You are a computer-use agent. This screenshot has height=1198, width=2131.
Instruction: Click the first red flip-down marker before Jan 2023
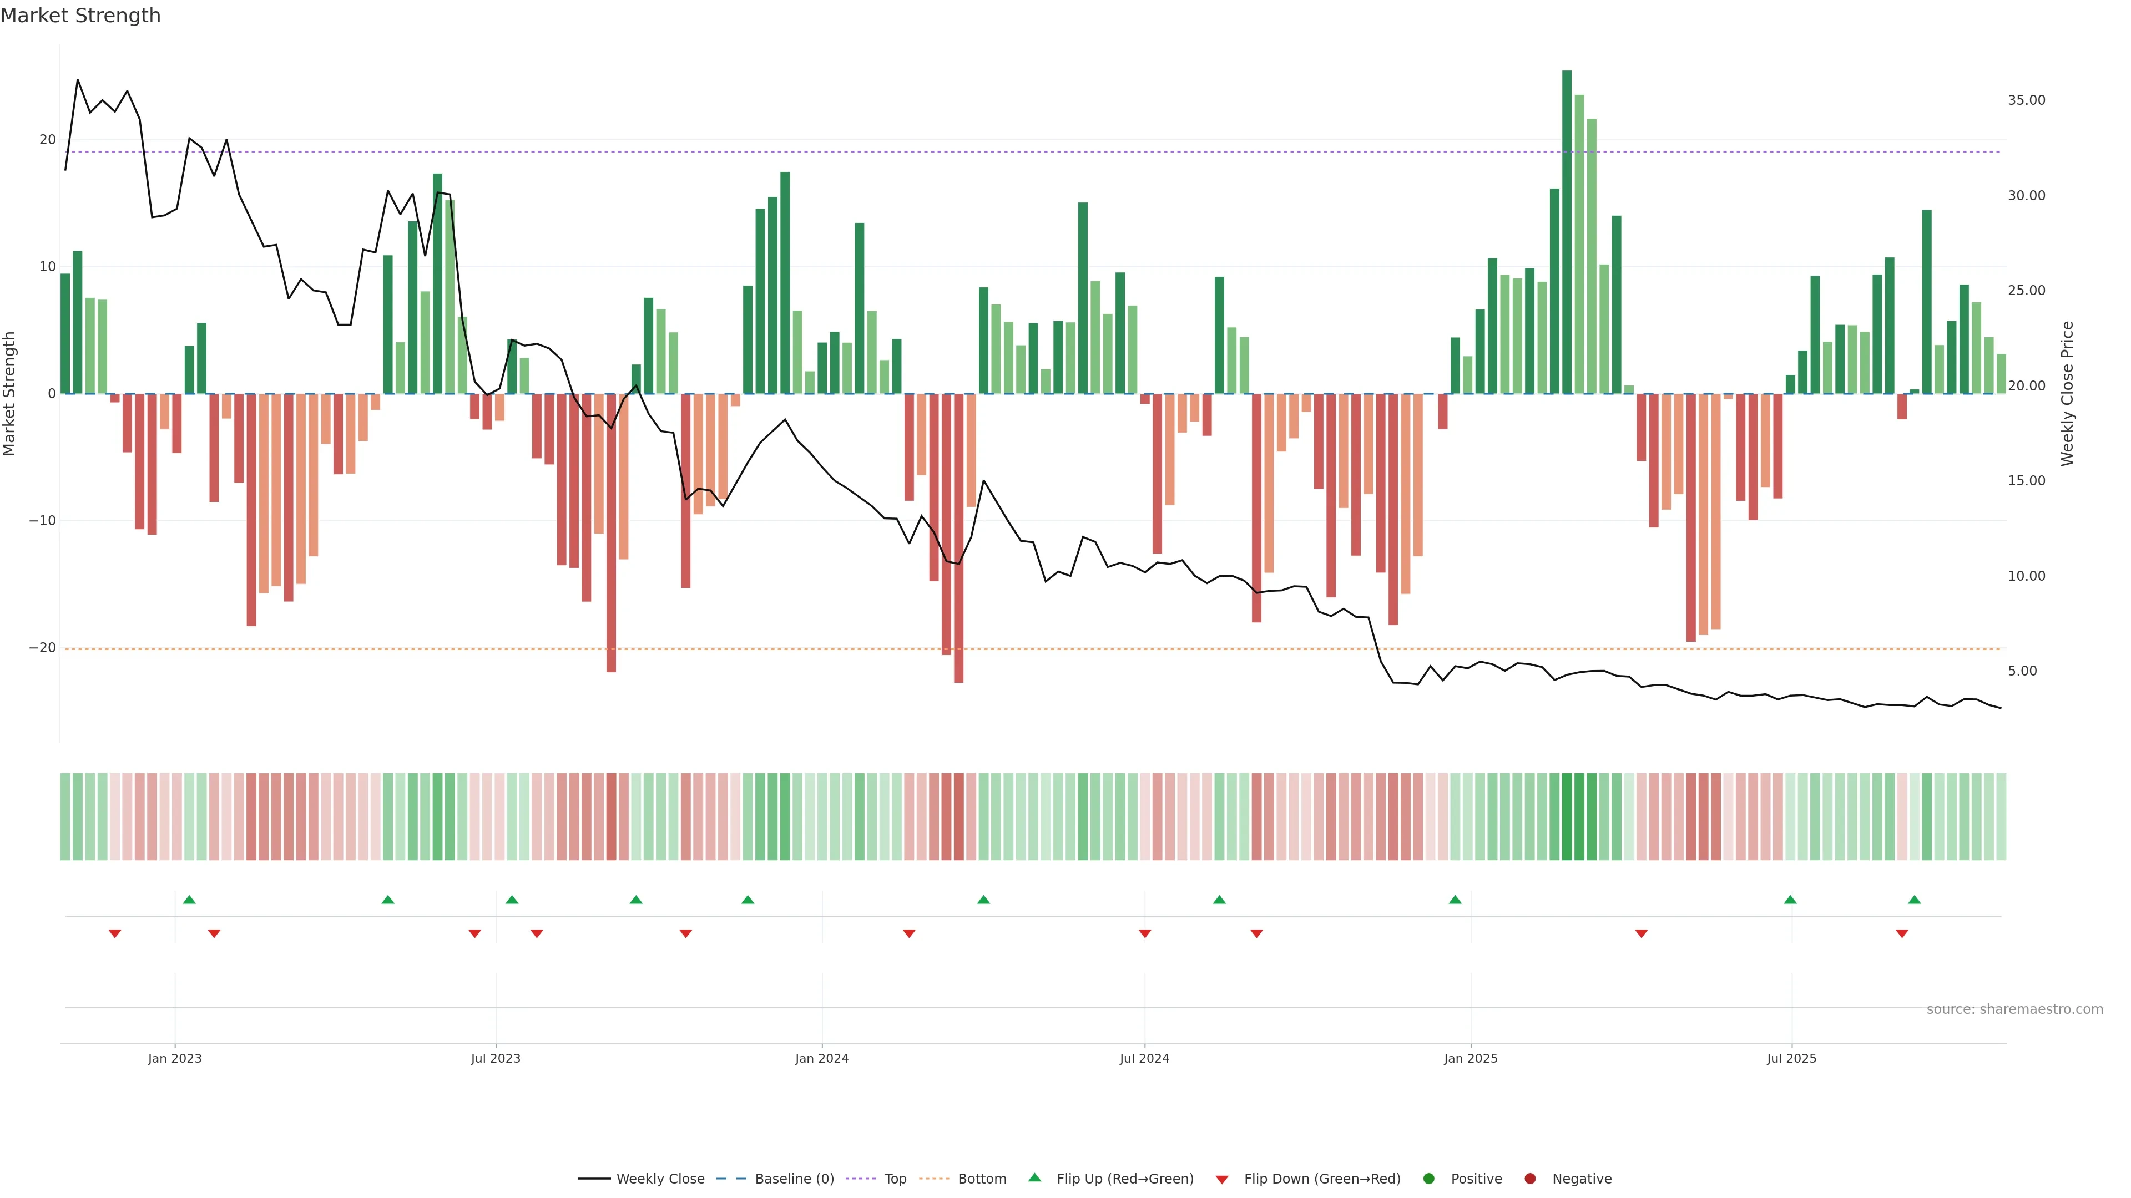pos(115,933)
